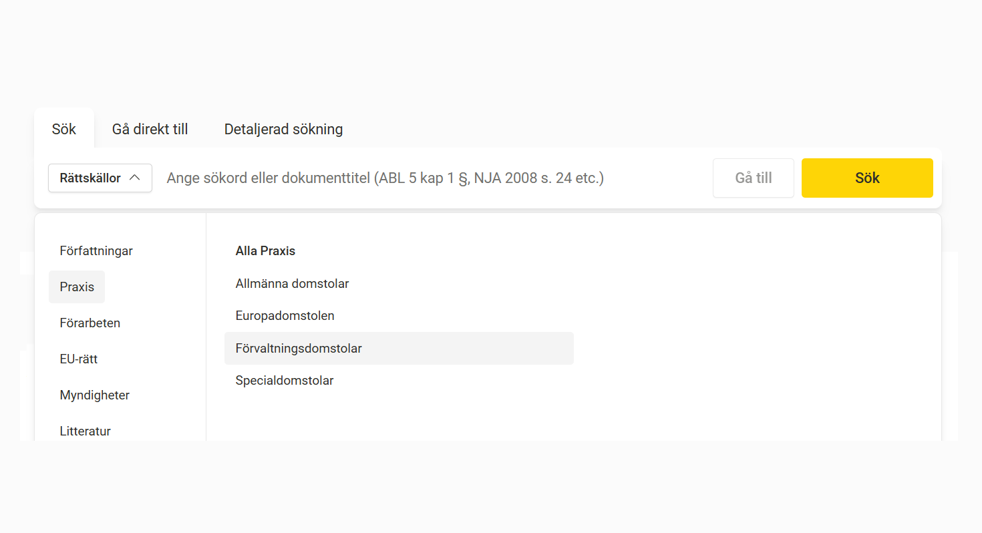Select the Detaljerad sökning tab
The width and height of the screenshot is (982, 533).
click(283, 129)
